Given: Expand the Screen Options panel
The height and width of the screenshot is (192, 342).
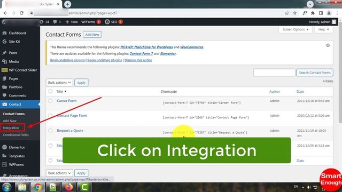Looking at the screenshot, I should pos(296,29).
